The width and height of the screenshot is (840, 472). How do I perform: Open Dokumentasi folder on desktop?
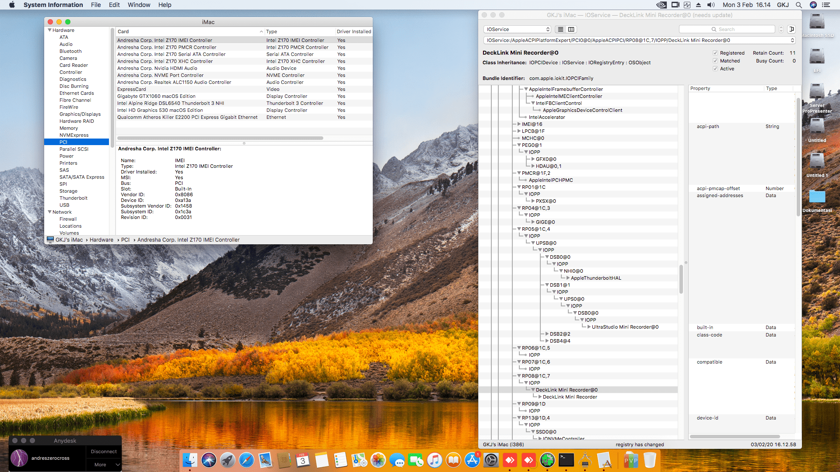[x=817, y=201]
